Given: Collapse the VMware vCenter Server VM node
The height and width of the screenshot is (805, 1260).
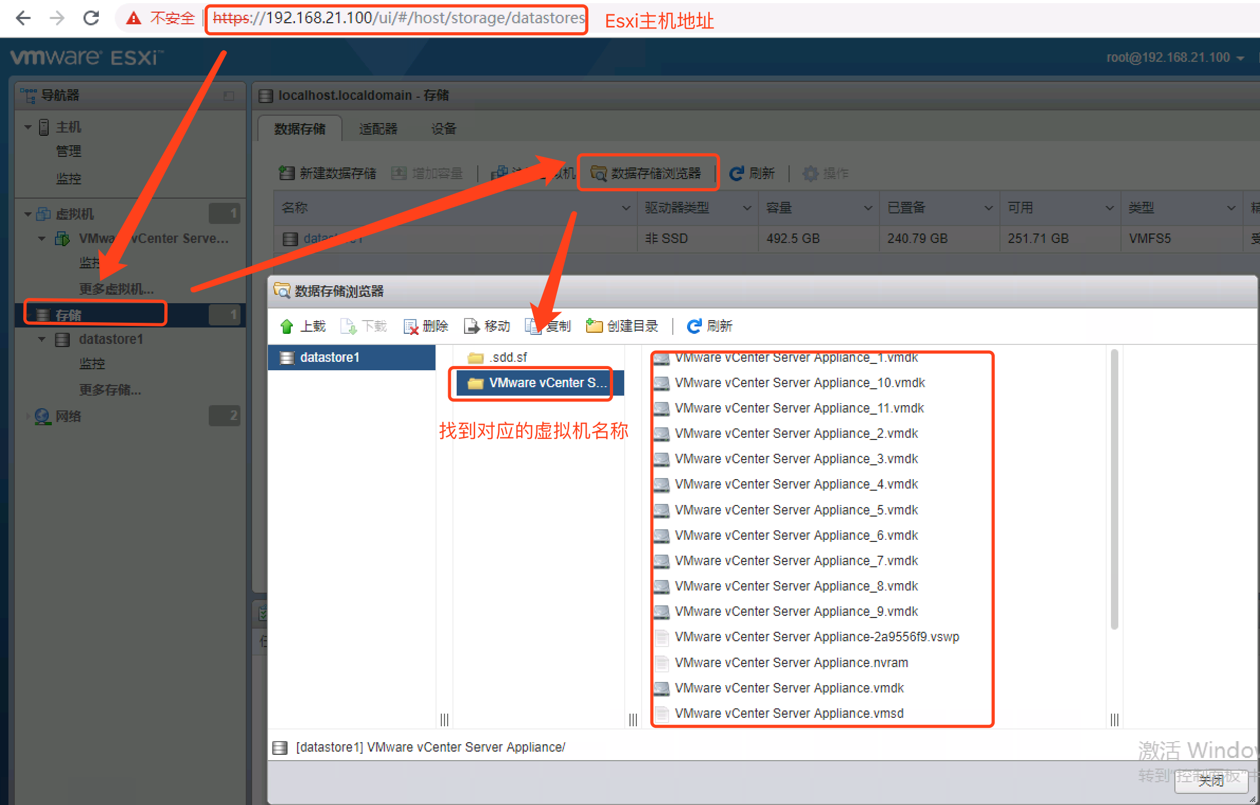Looking at the screenshot, I should 42,239.
